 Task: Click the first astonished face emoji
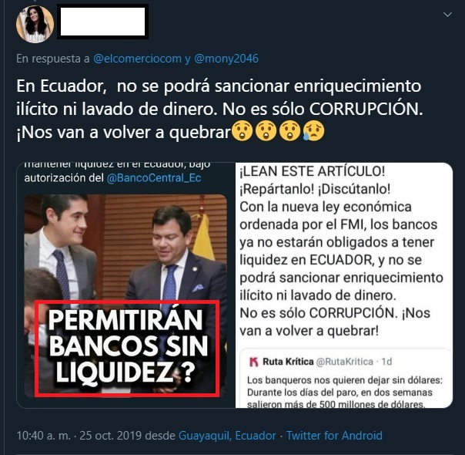[x=242, y=131]
